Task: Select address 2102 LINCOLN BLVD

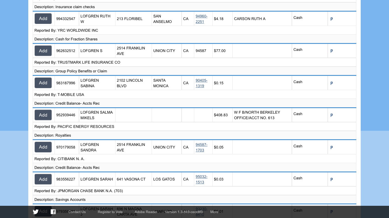Action: click(x=130, y=83)
